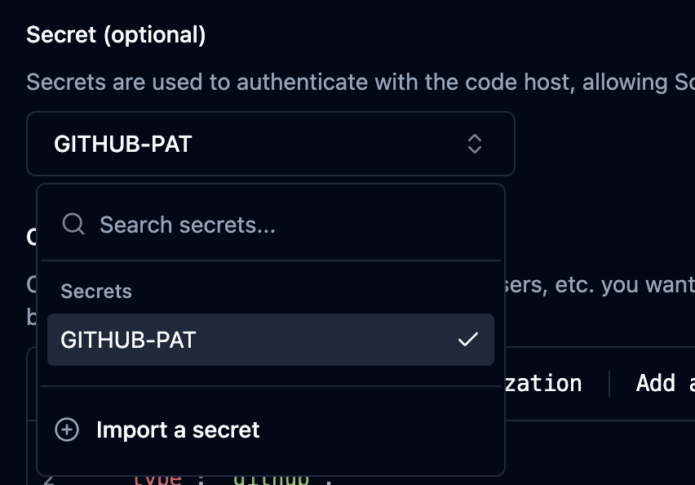Click the 'Secret (optional)' field label

click(x=116, y=34)
